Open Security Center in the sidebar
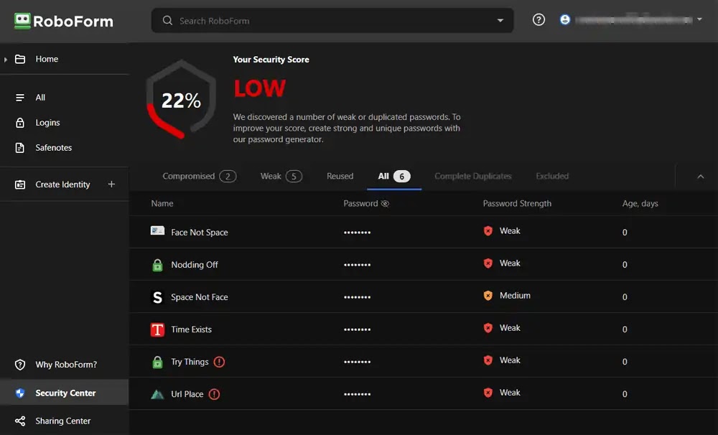Image resolution: width=718 pixels, height=435 pixels. point(64,393)
